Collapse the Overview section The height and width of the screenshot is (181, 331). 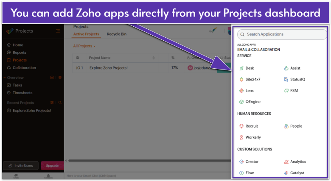pos(4,78)
